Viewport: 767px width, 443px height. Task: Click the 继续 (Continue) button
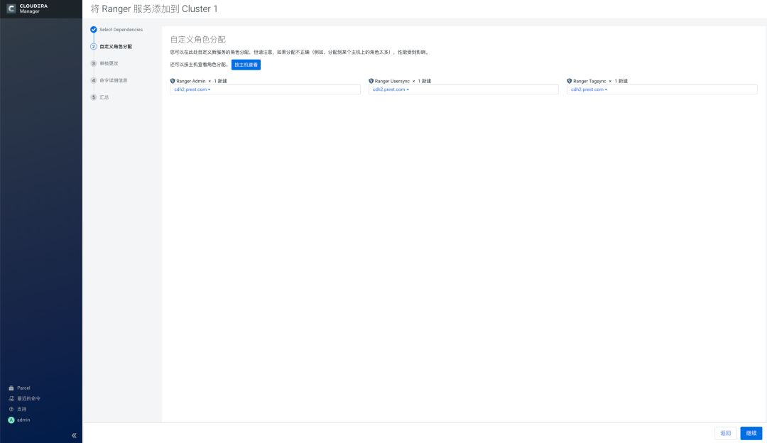tap(751, 433)
